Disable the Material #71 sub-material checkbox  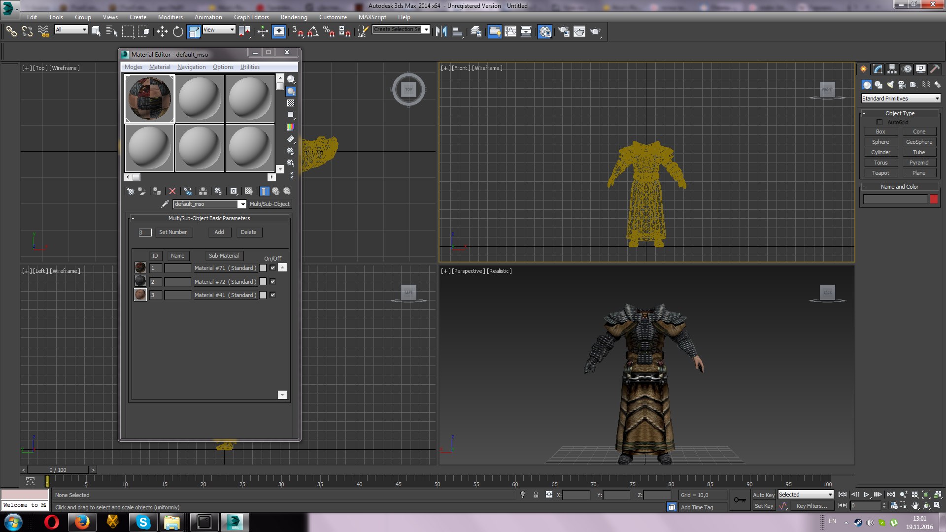pyautogui.click(x=272, y=268)
